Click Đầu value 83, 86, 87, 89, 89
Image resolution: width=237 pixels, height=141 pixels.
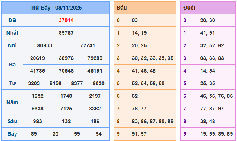click(x=153, y=121)
